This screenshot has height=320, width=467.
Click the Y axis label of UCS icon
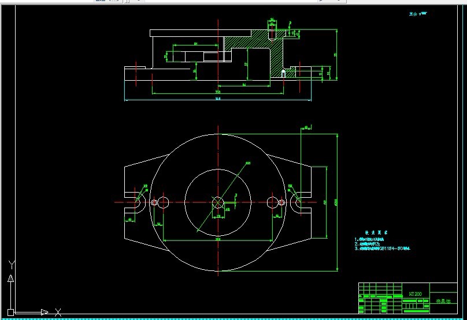(12, 264)
